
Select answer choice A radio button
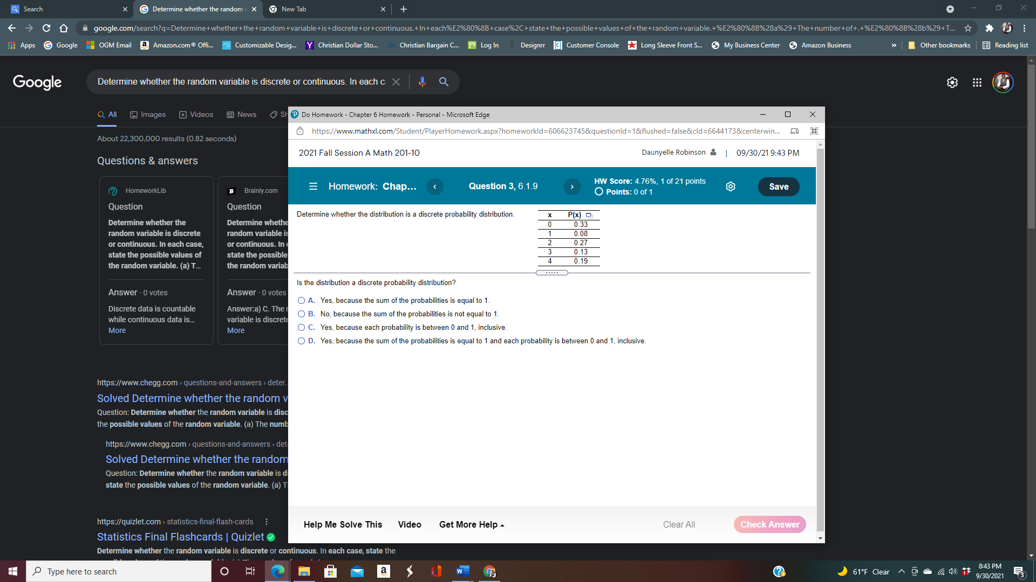pos(302,300)
